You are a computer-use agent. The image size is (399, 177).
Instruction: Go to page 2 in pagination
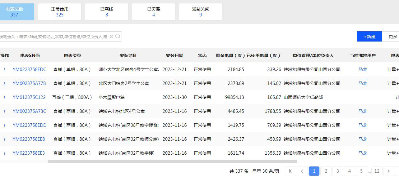coord(326,171)
